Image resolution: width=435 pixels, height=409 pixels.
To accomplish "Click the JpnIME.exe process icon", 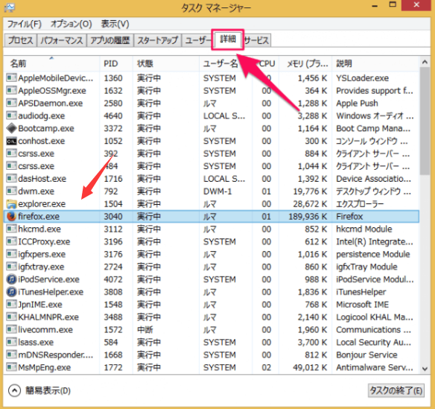I will click(11, 305).
